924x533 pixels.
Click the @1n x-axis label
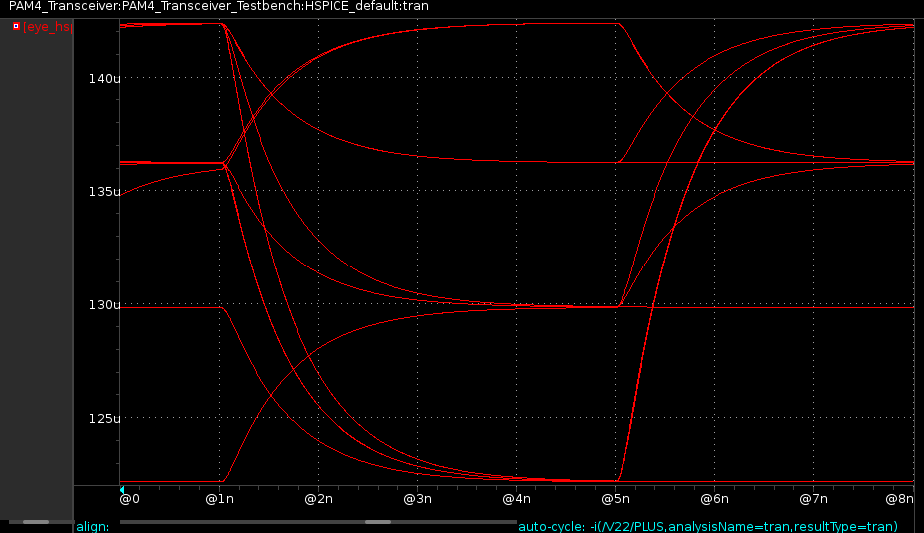219,499
